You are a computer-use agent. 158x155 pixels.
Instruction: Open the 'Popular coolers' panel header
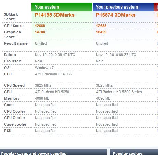pos(134,152)
